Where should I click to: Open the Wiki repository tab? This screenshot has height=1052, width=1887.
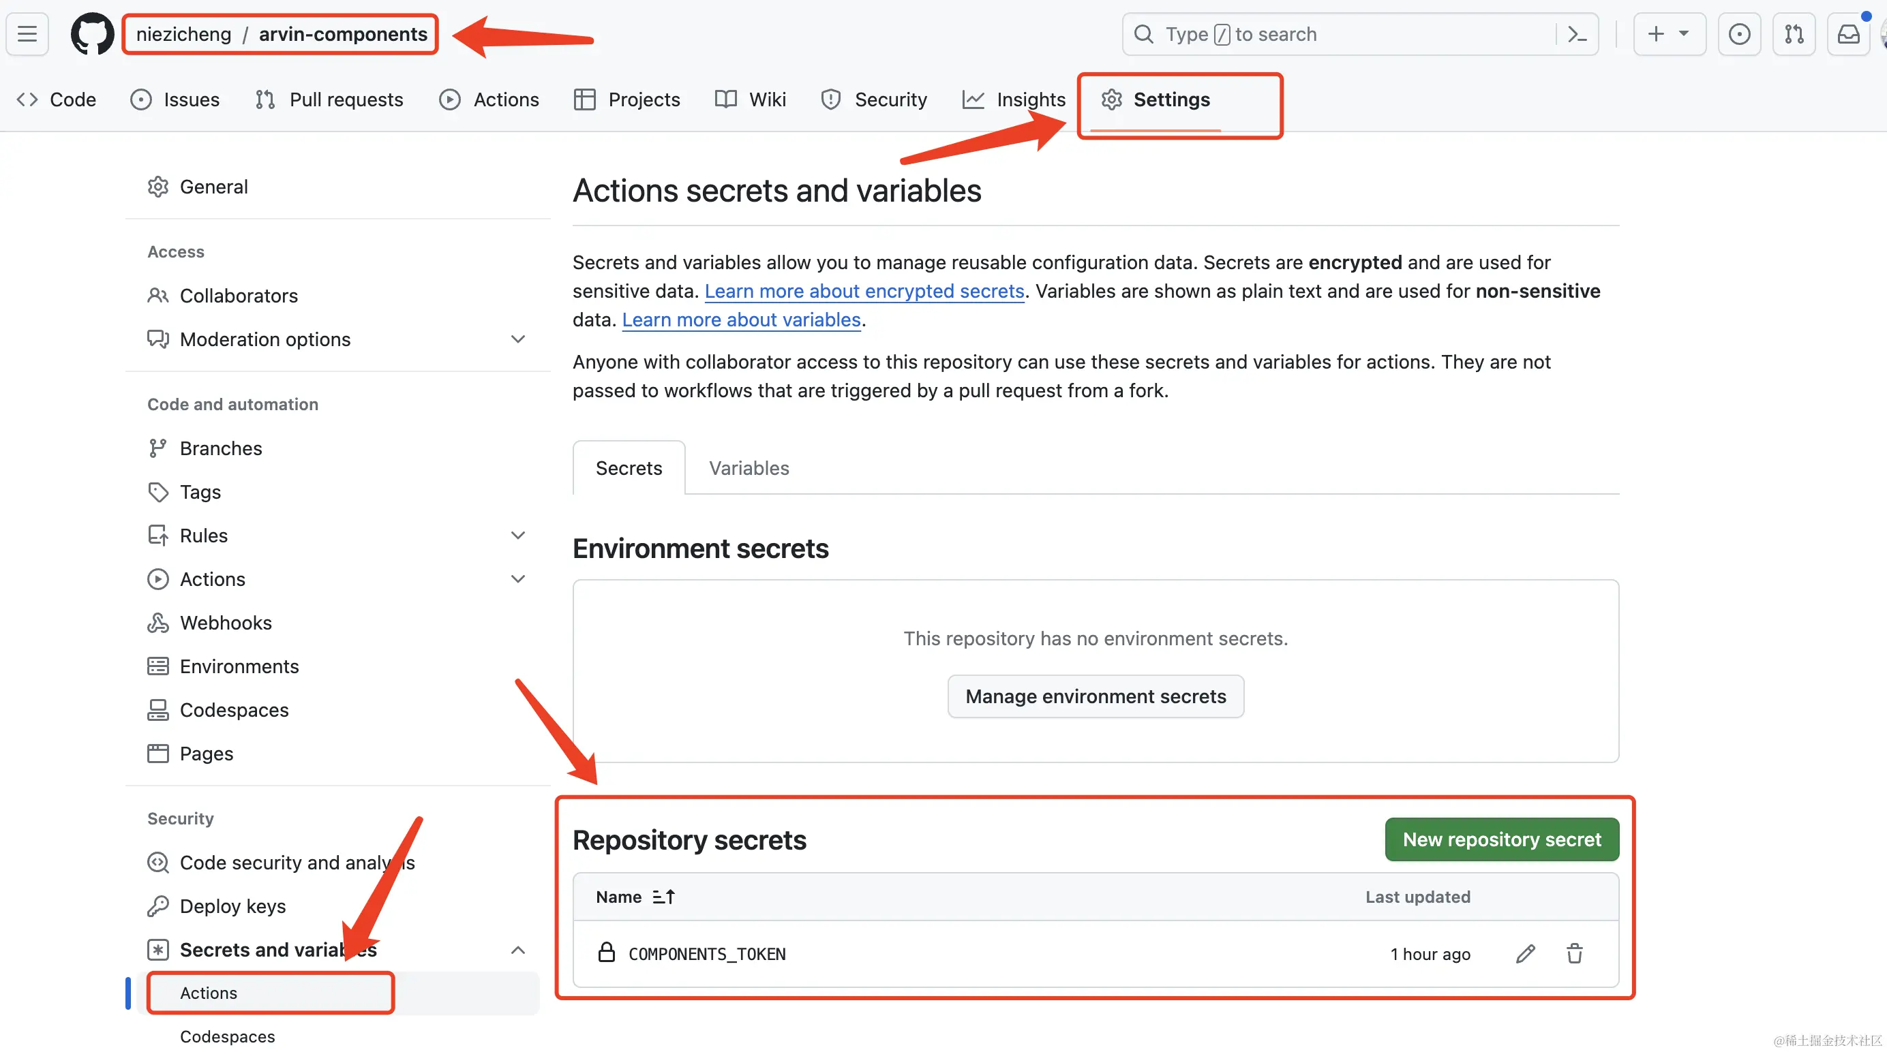(751, 99)
